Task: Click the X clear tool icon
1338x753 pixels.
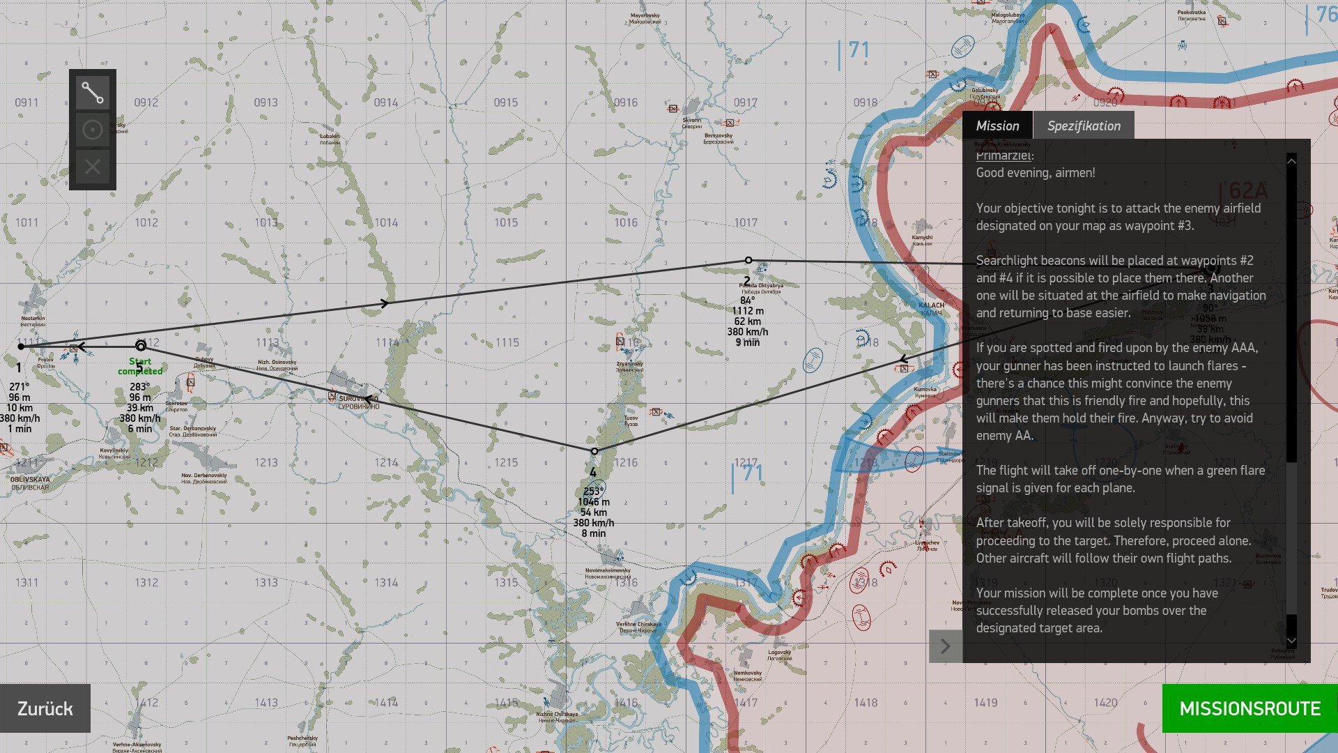Action: click(x=93, y=167)
